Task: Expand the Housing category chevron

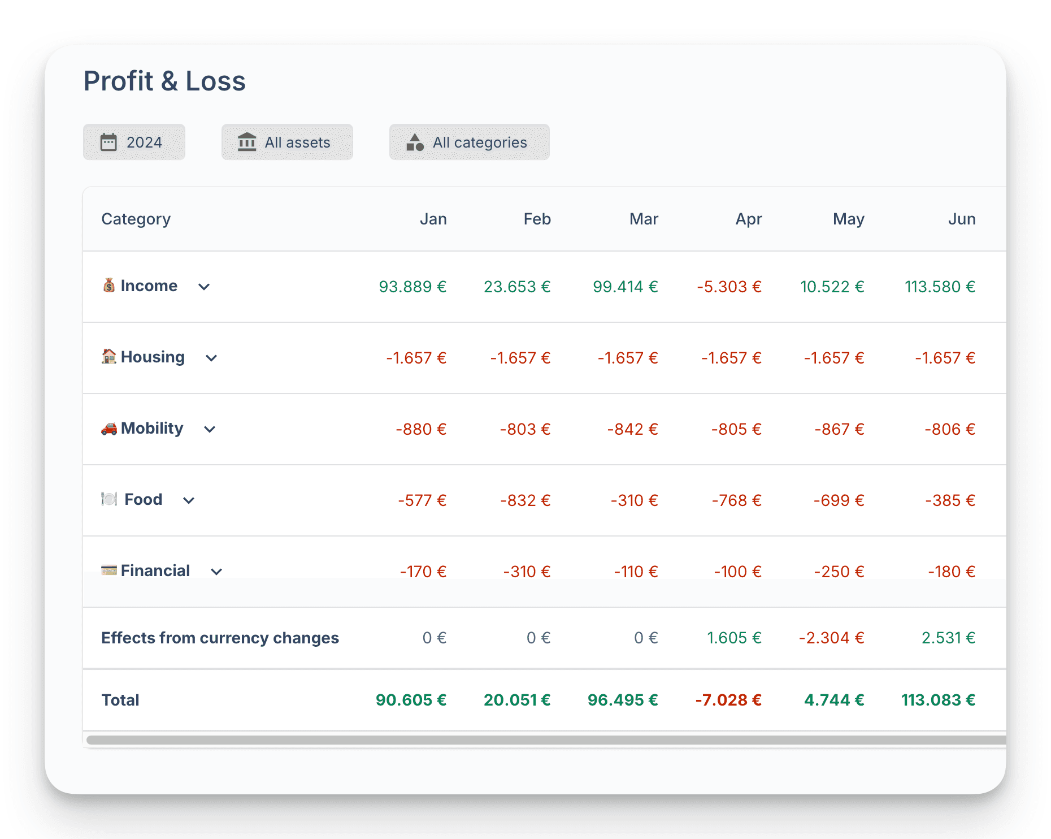Action: pyautogui.click(x=211, y=358)
